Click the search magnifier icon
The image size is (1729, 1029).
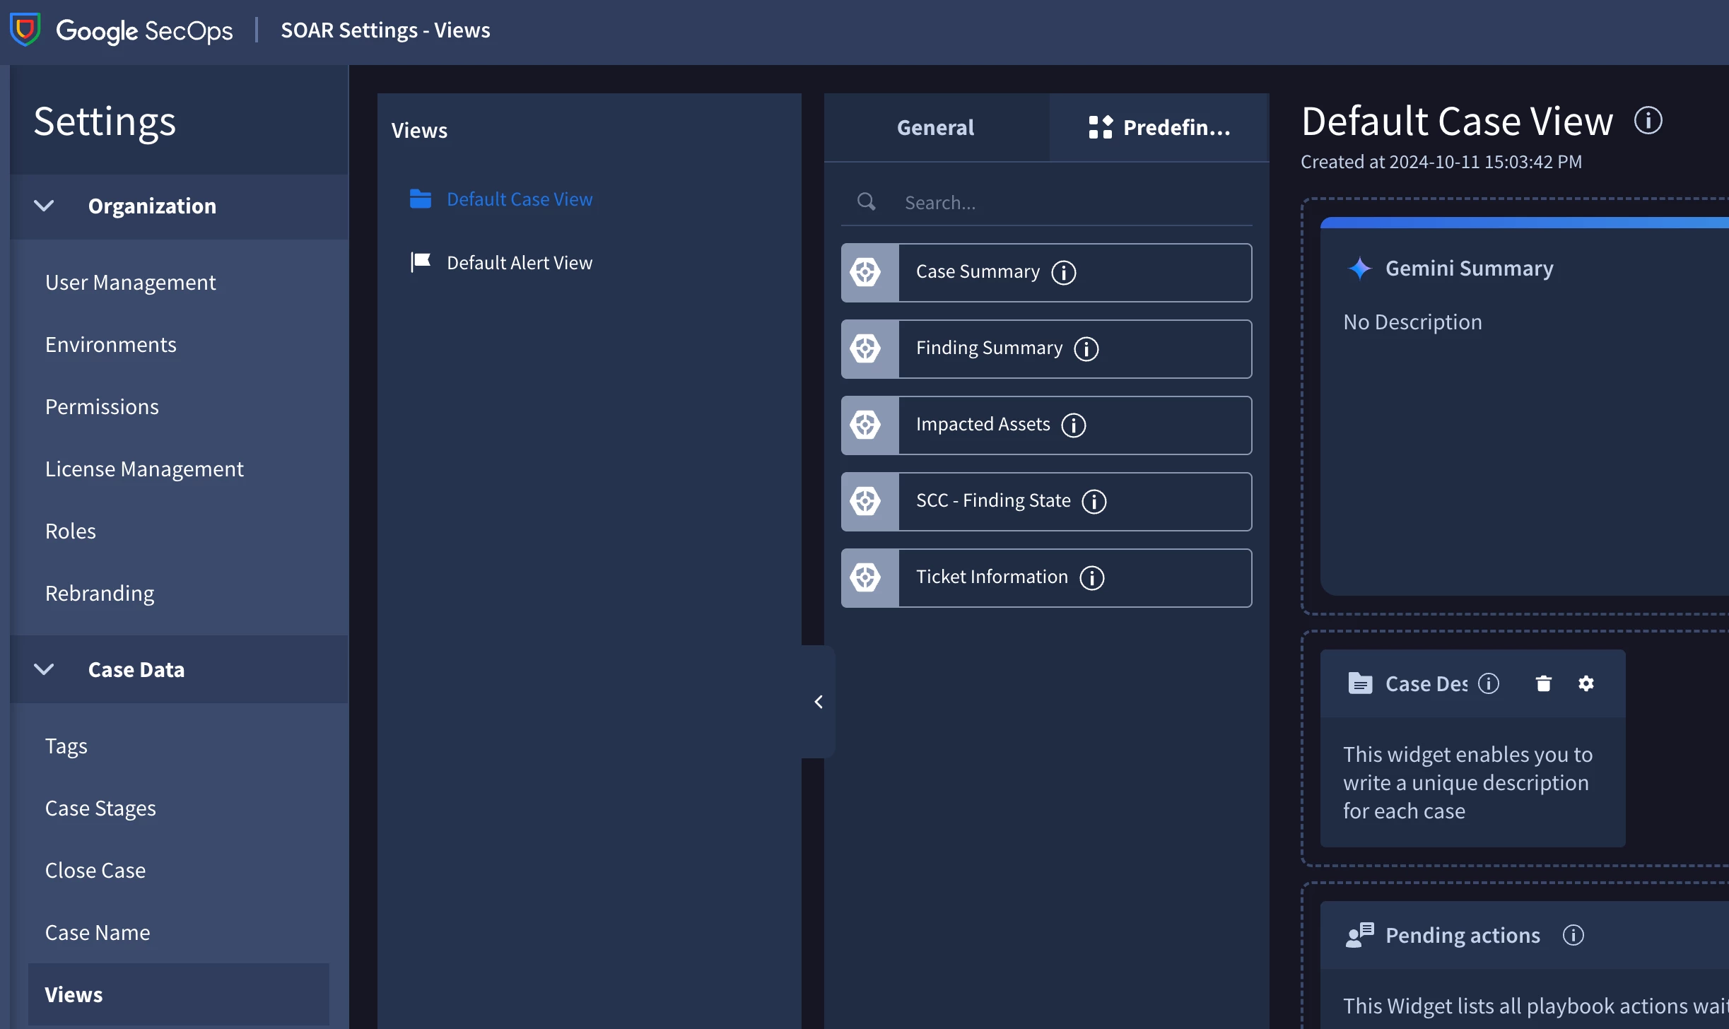pyautogui.click(x=866, y=202)
